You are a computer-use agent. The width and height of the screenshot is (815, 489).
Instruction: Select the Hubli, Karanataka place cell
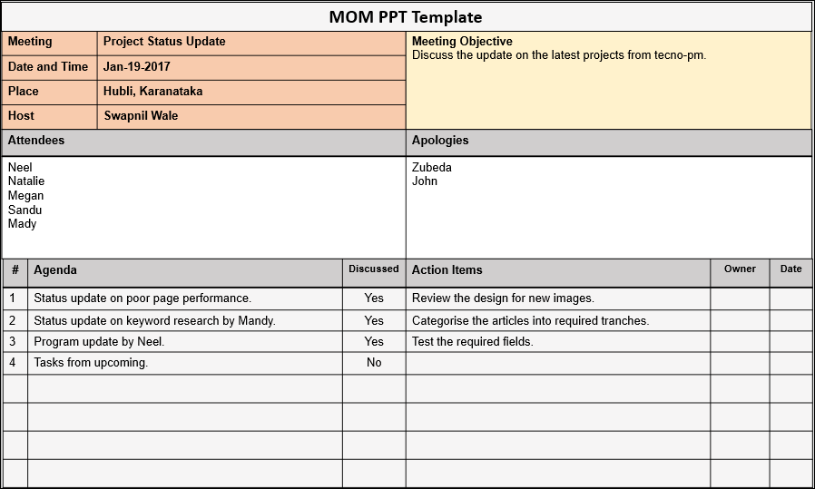click(x=152, y=92)
